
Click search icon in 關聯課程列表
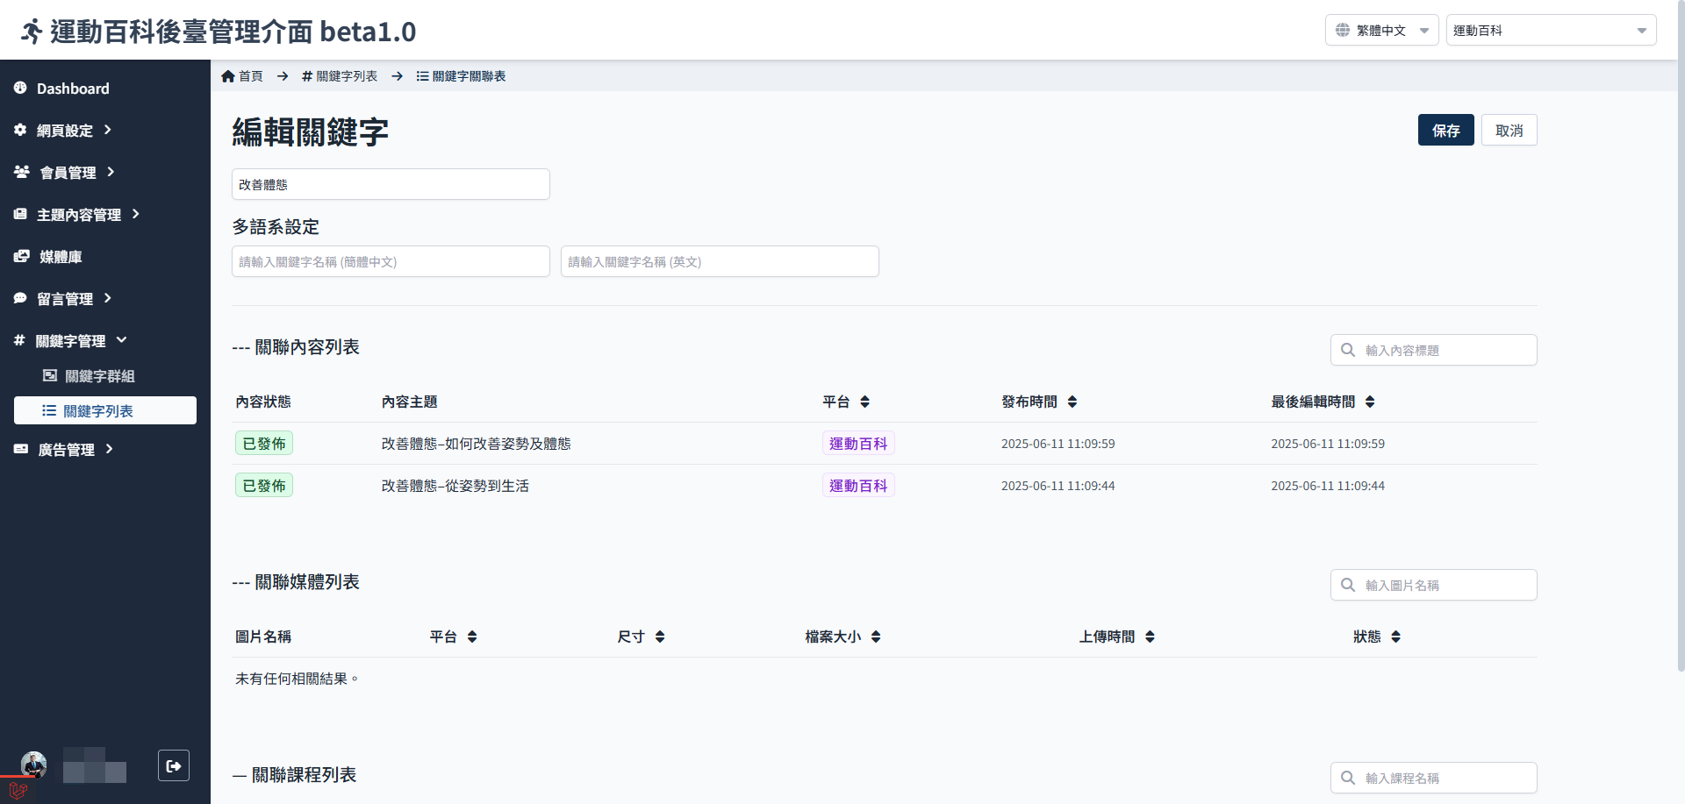(1348, 778)
